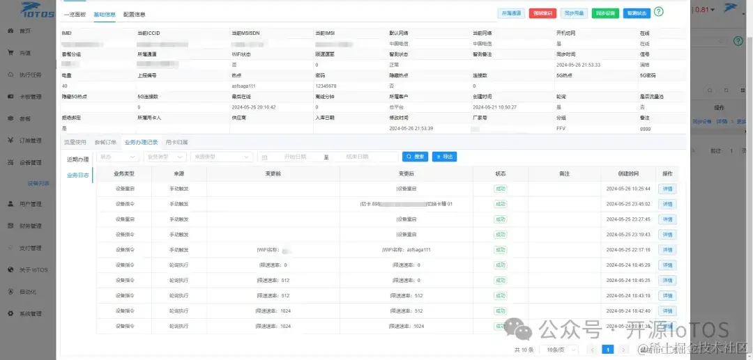753x360 pixels.
Task: Click the previous page arrow in pagination
Action: click(x=593, y=350)
